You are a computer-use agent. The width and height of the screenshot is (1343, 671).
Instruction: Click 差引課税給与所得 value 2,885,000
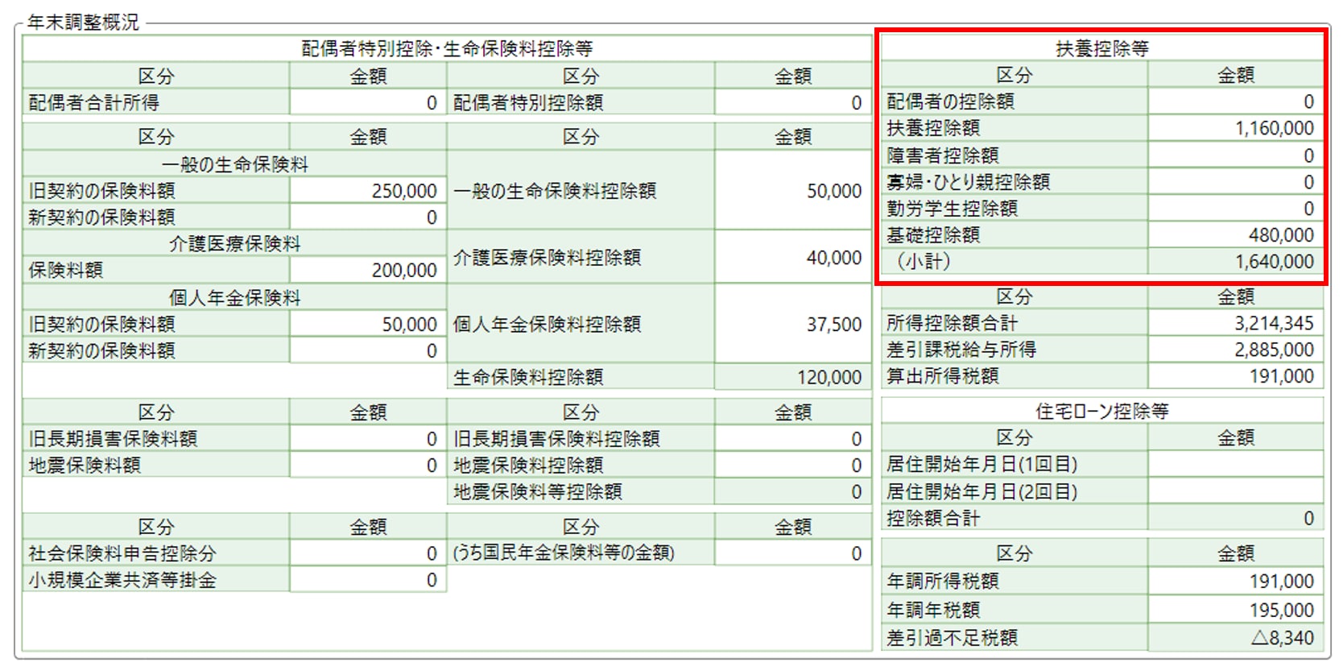1235,350
